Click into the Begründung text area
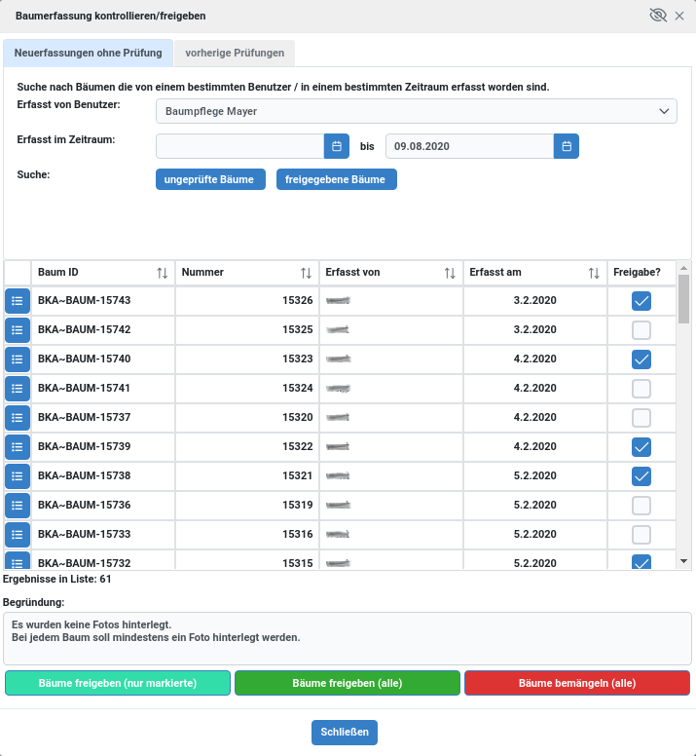This screenshot has height=756, width=696. click(348, 638)
